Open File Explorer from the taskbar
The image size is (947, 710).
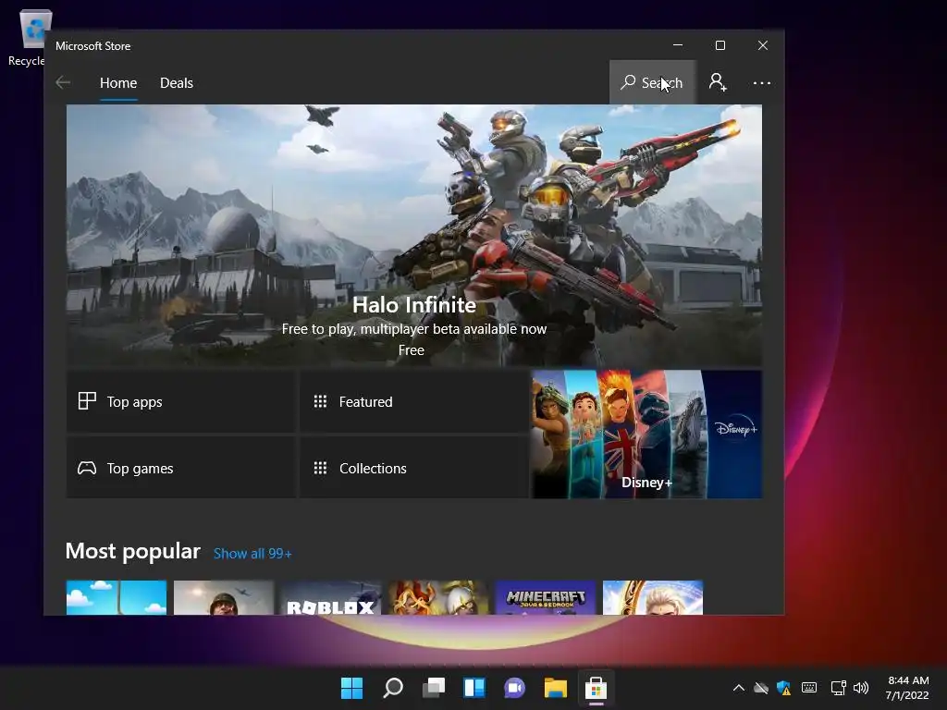point(555,688)
